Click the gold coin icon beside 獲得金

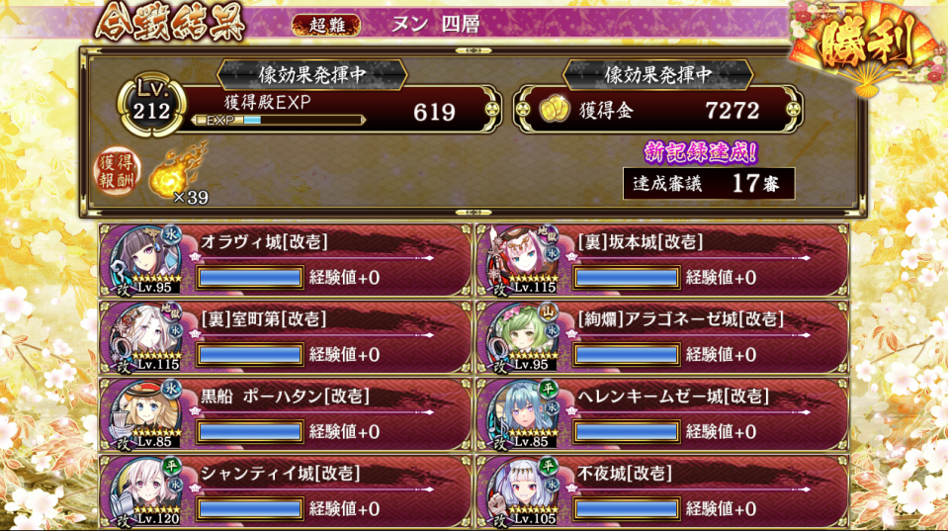[555, 110]
